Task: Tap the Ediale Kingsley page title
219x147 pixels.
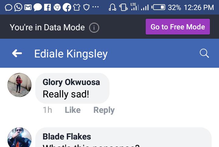Action: tap(71, 54)
